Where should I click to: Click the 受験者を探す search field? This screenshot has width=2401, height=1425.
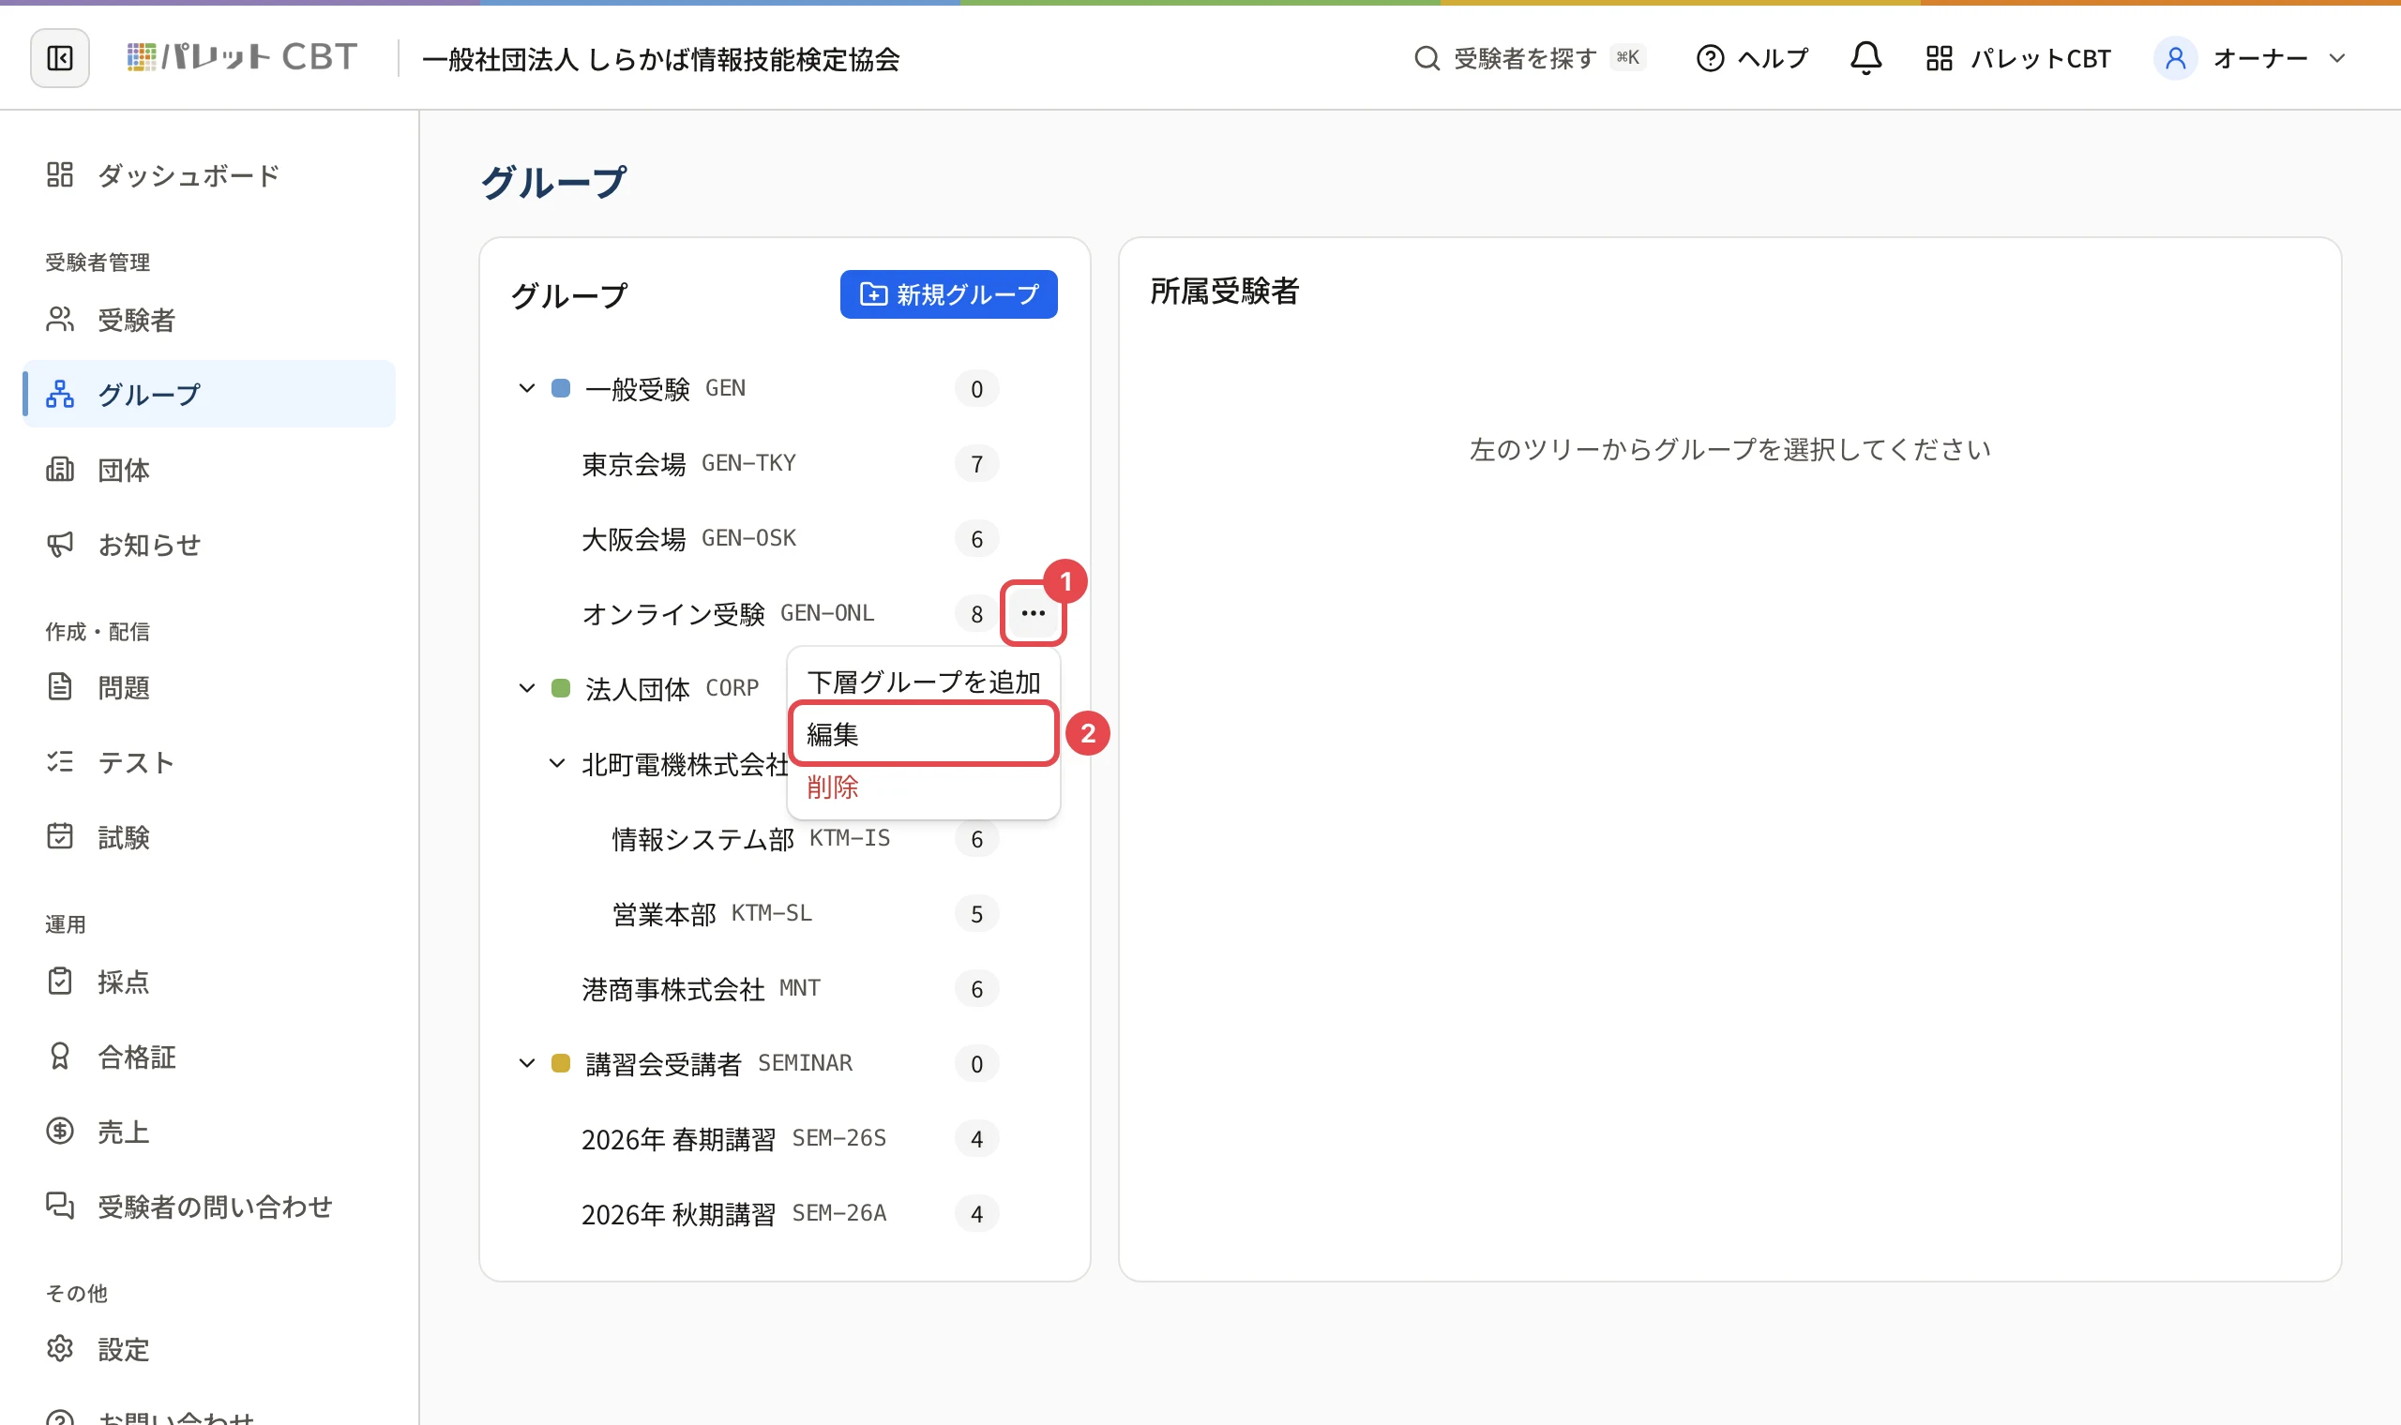pyautogui.click(x=1529, y=58)
